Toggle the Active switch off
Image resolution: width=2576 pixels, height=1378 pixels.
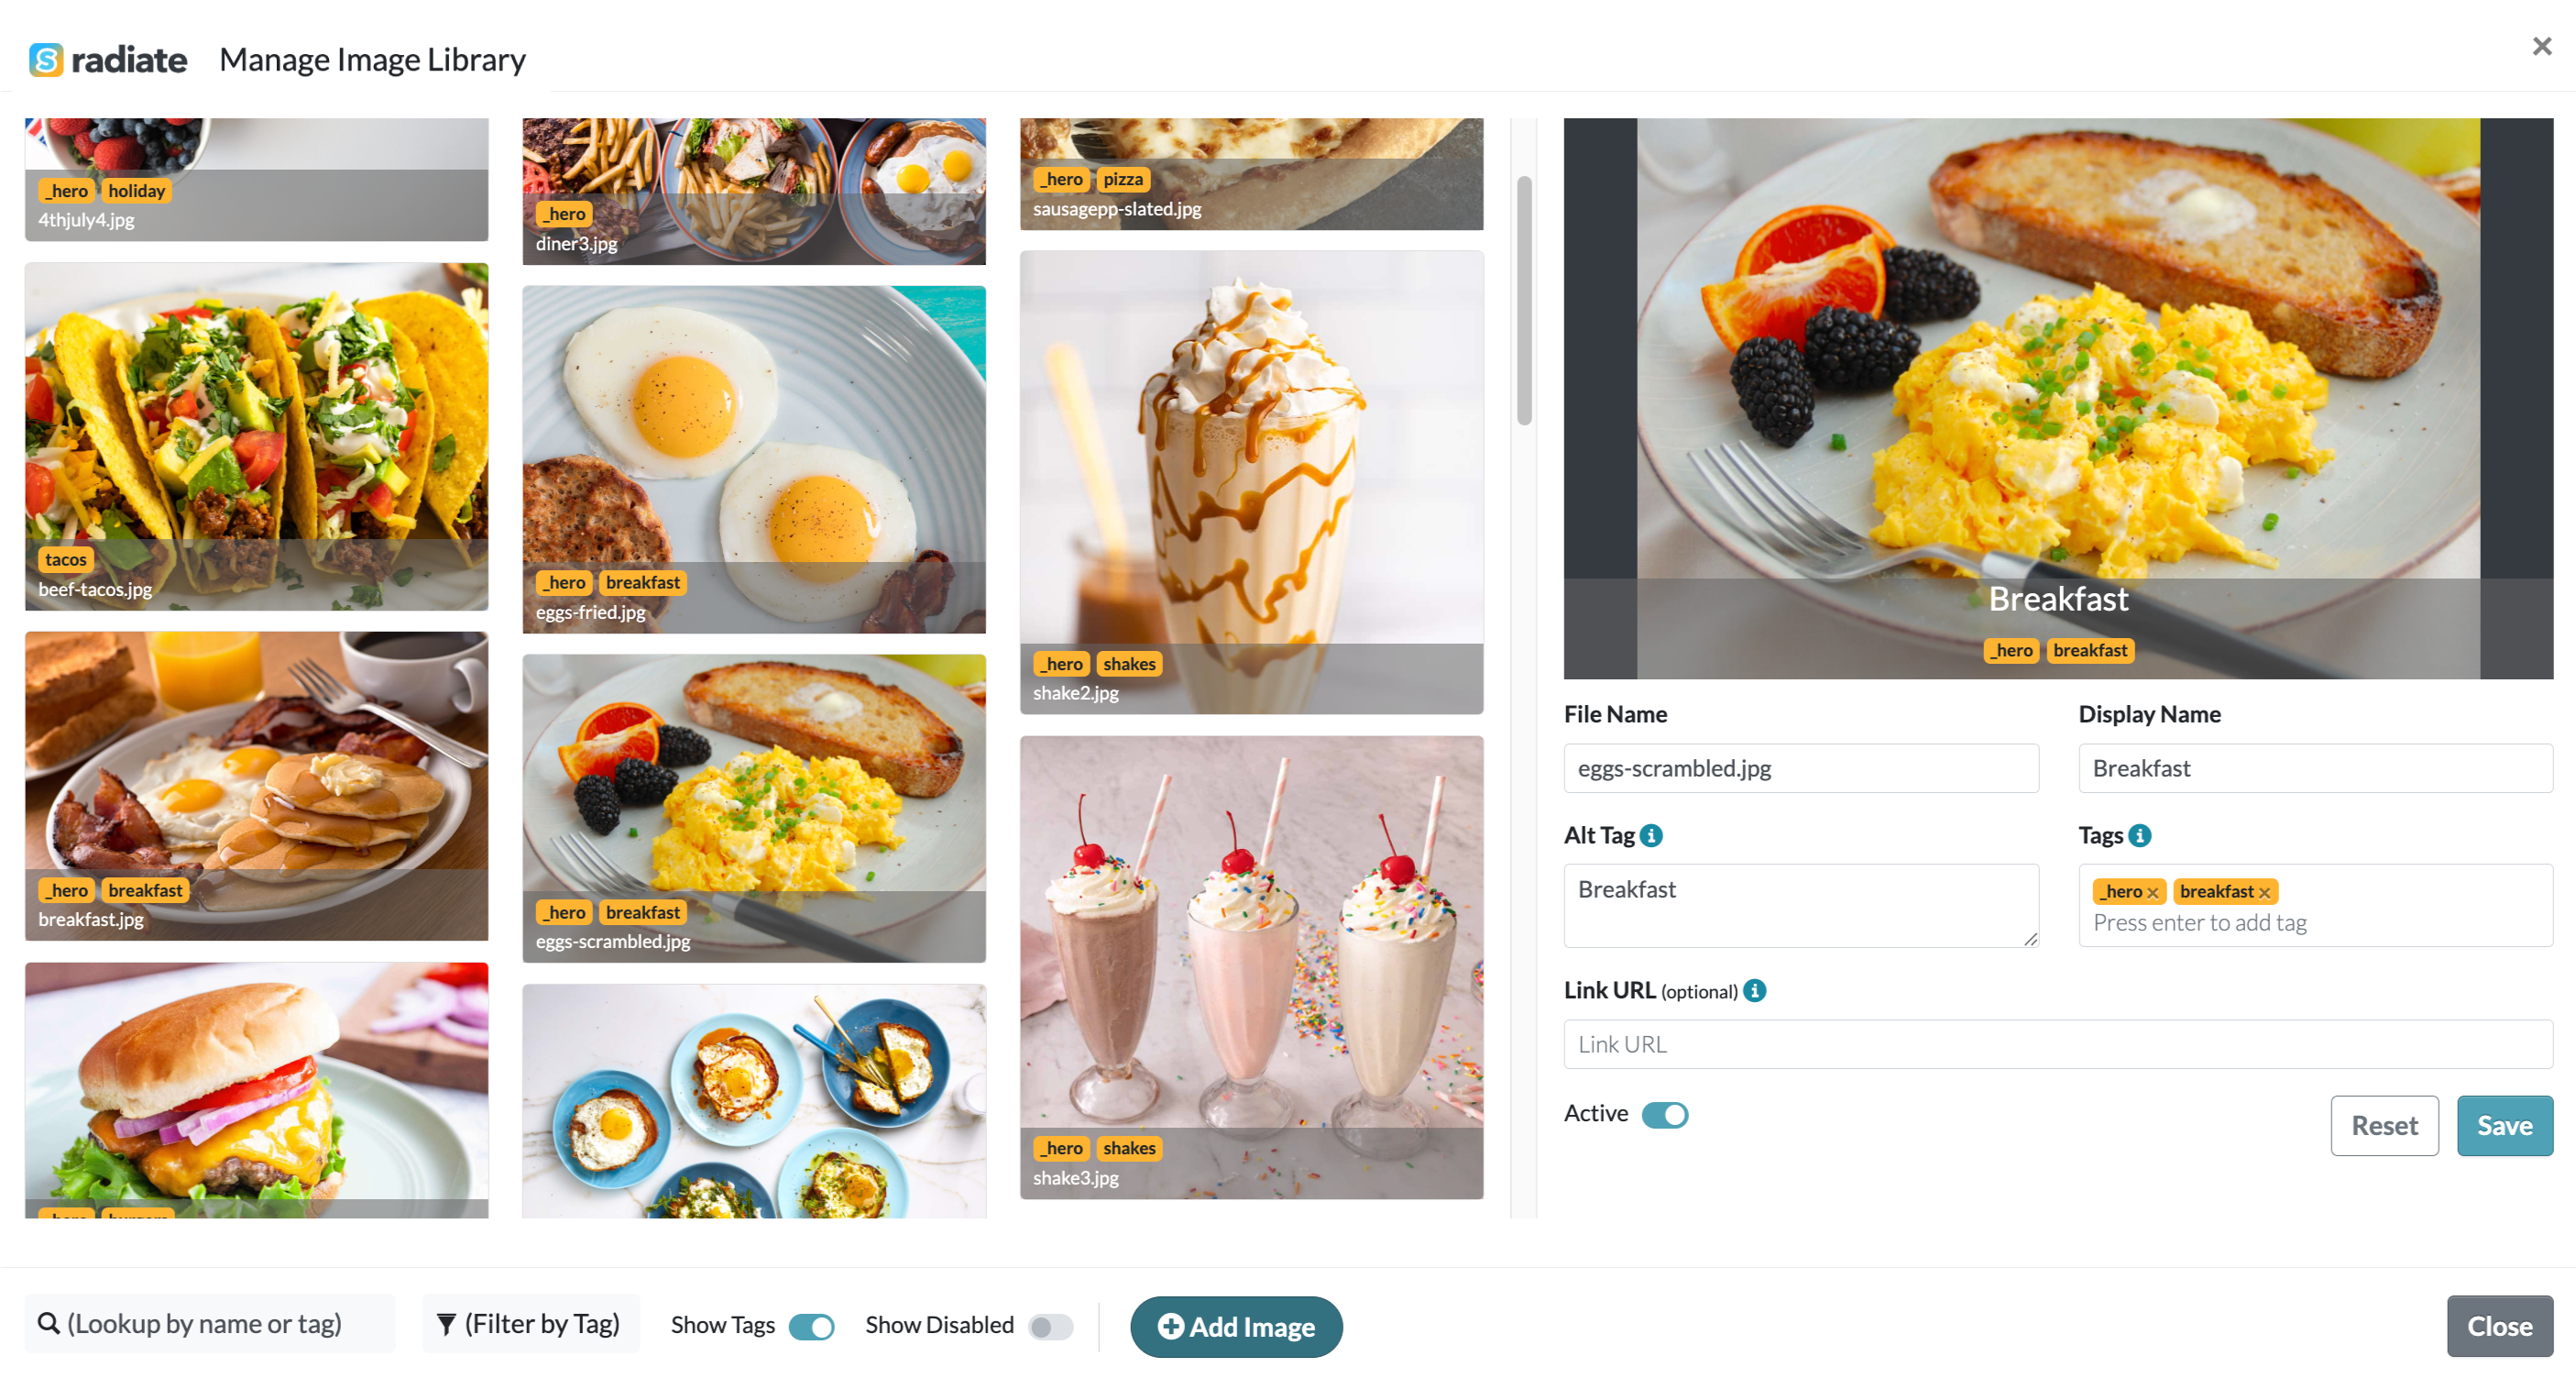(x=1665, y=1114)
